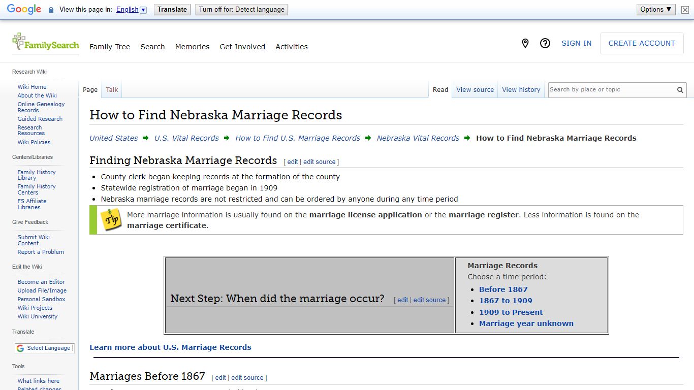Screen dimensions: 694x390
Task: Open Submit Wiki Content sidebar link
Action: pyautogui.click(x=34, y=240)
